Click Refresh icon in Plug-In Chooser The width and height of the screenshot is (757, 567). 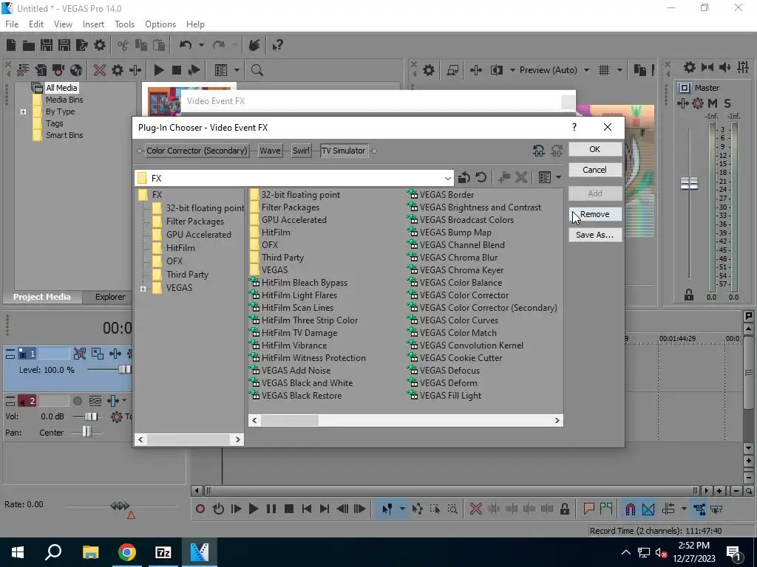(481, 178)
